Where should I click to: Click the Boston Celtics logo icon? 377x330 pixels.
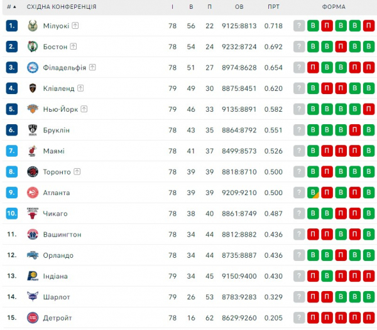point(33,46)
